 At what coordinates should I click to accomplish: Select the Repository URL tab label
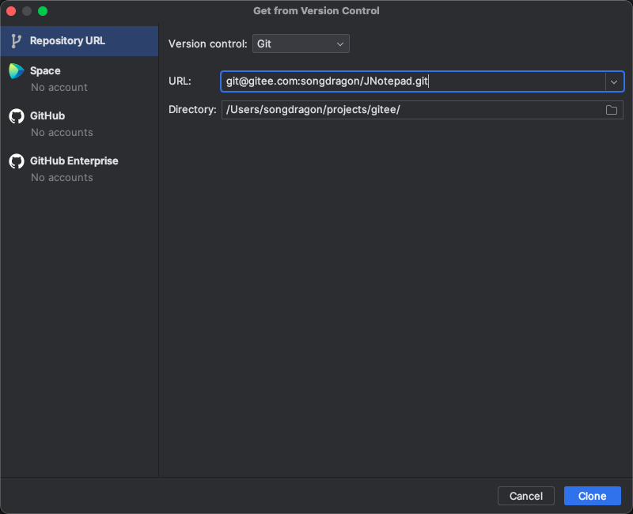[67, 40]
